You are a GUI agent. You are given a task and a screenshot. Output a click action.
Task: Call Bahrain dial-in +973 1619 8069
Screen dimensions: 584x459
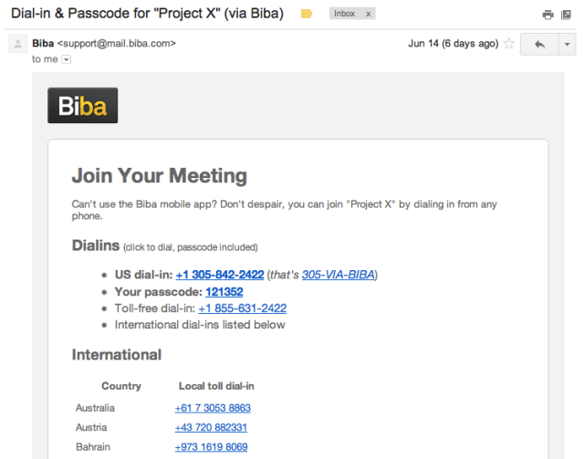211,446
